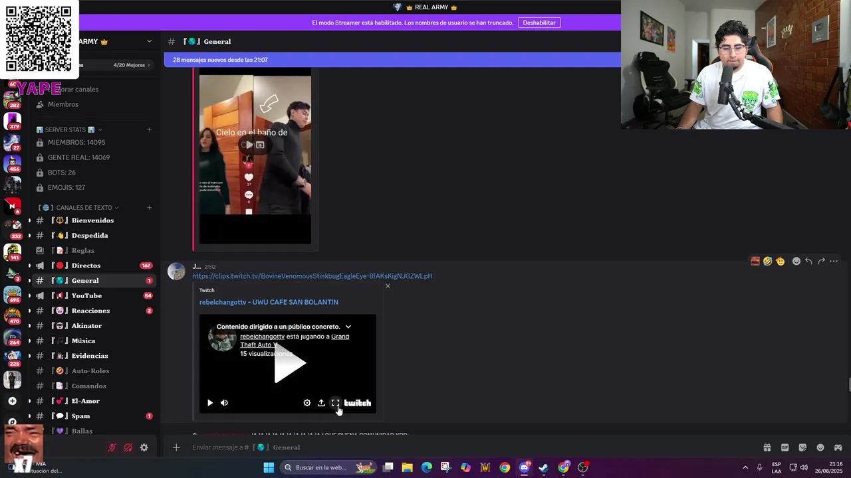
Task: Share the Twitch clip via share icon
Action: pos(321,403)
